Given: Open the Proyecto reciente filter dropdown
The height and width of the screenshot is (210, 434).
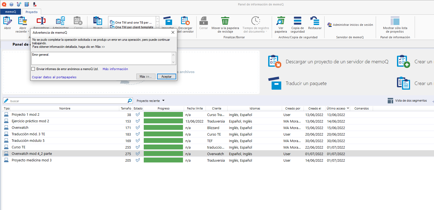Looking at the screenshot, I should tap(151, 101).
